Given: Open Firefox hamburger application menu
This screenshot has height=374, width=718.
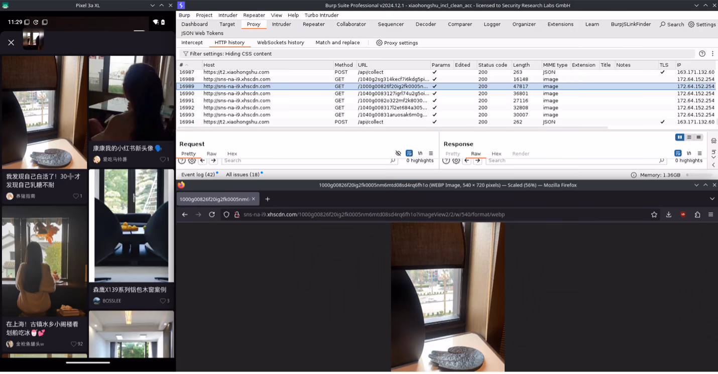Looking at the screenshot, I should 710,214.
